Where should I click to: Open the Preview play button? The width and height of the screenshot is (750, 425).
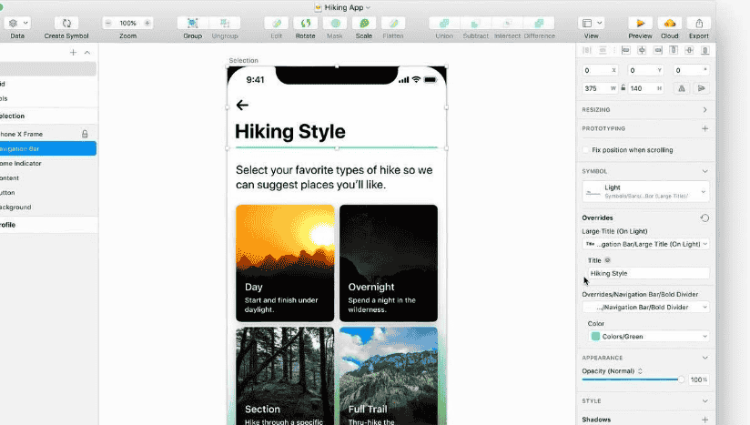tap(641, 23)
